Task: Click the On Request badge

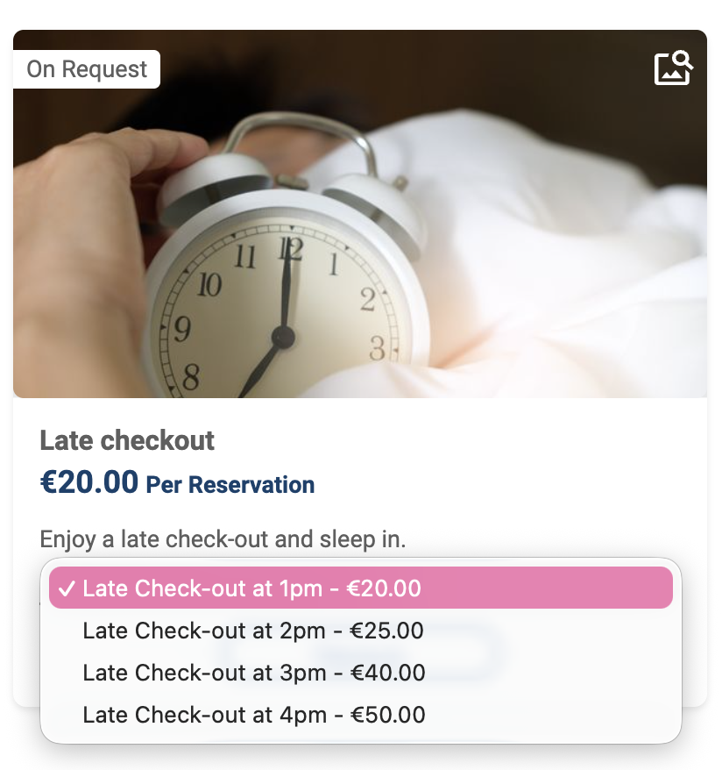Action: (87, 69)
